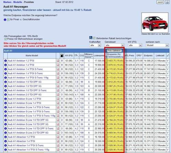Open PDF icon for Audi A1 Attraction 1.4 TFSI

[58, 141]
